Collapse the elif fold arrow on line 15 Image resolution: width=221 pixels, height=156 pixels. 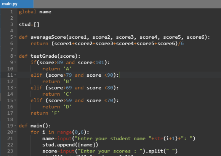[15, 100]
